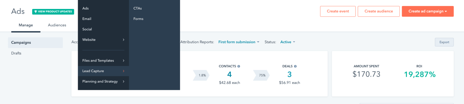Open Files and Templates submenu
Image resolution: width=464 pixels, height=104 pixels.
pyautogui.click(x=103, y=61)
